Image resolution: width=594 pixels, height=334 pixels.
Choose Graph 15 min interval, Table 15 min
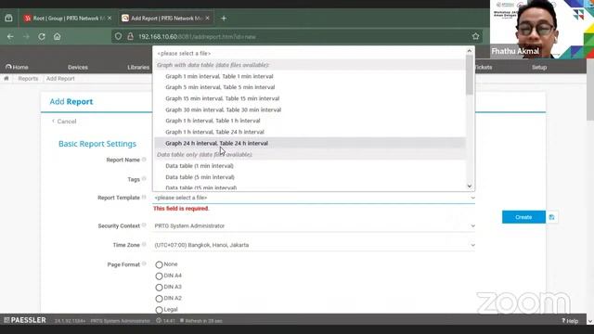coord(309,98)
